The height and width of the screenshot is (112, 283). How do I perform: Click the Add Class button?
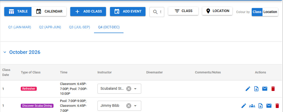tap(88, 11)
